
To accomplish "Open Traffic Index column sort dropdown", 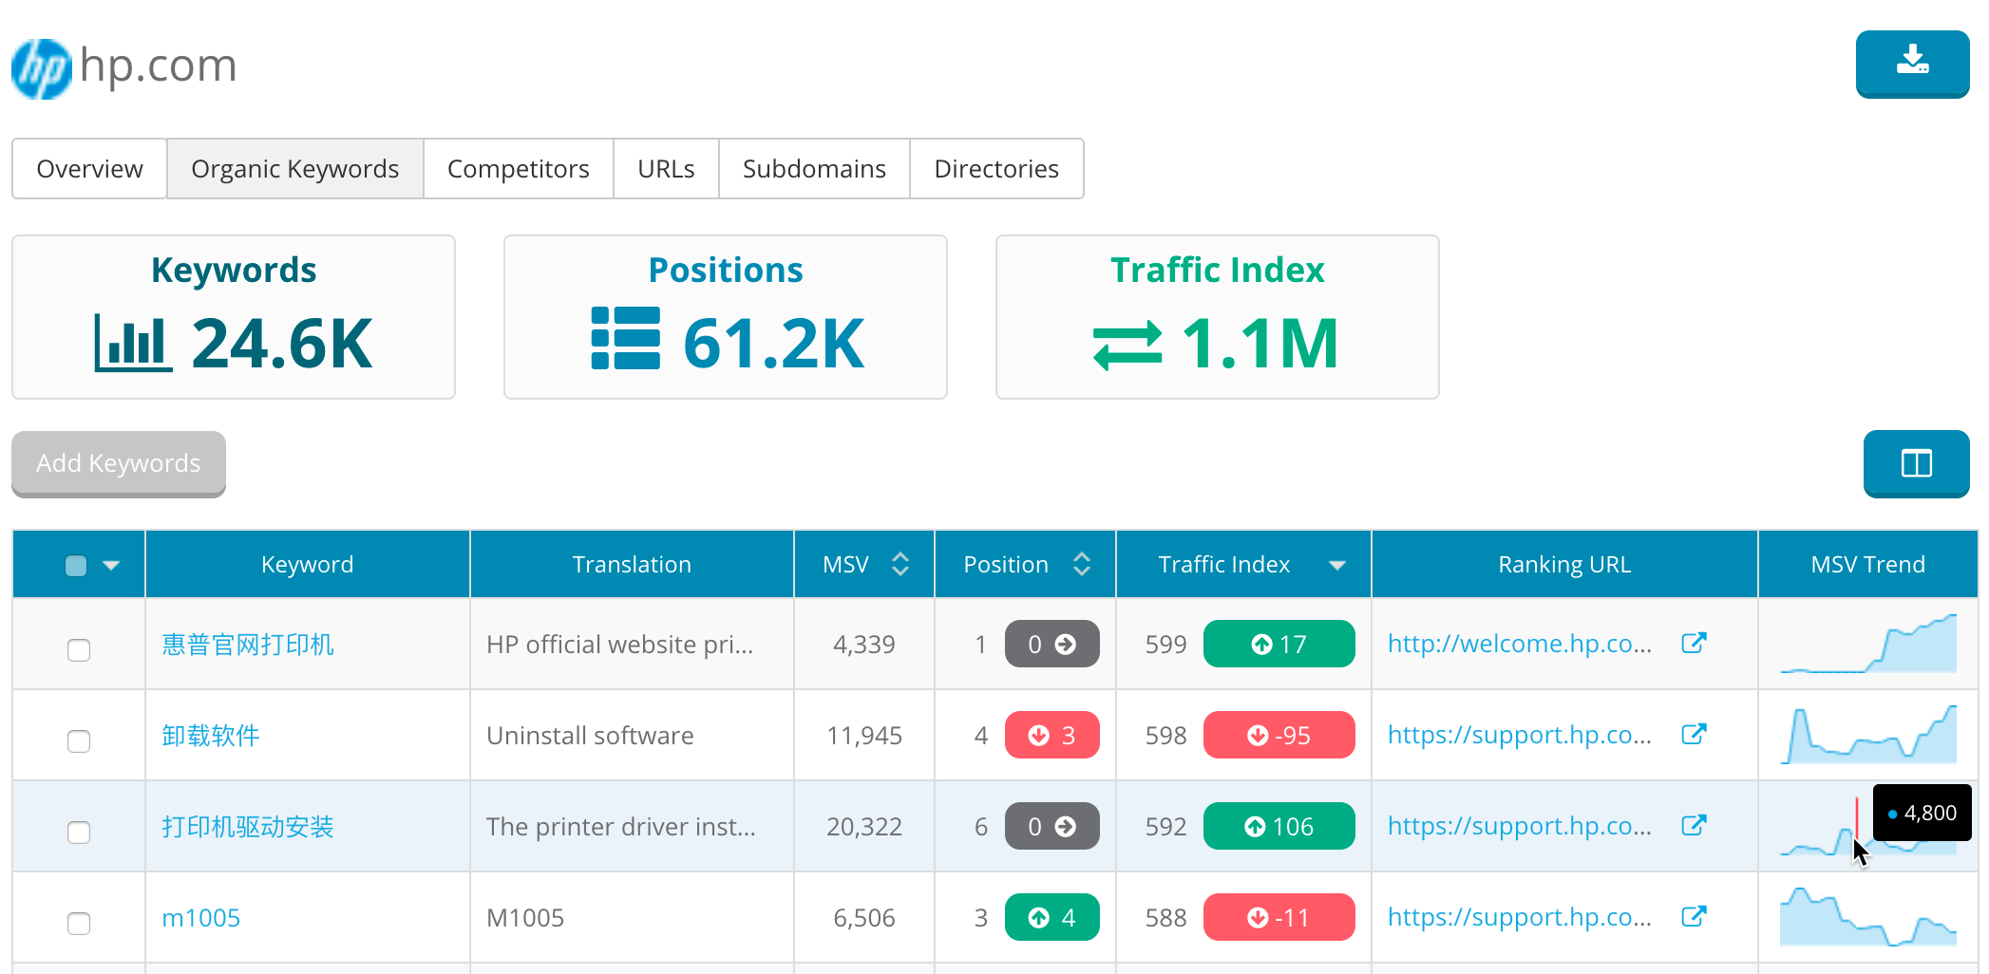I will (1336, 566).
